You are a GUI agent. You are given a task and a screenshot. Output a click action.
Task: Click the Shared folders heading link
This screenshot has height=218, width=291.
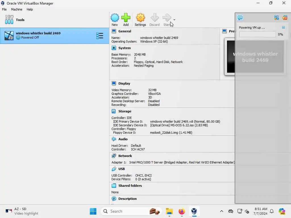tap(130, 186)
